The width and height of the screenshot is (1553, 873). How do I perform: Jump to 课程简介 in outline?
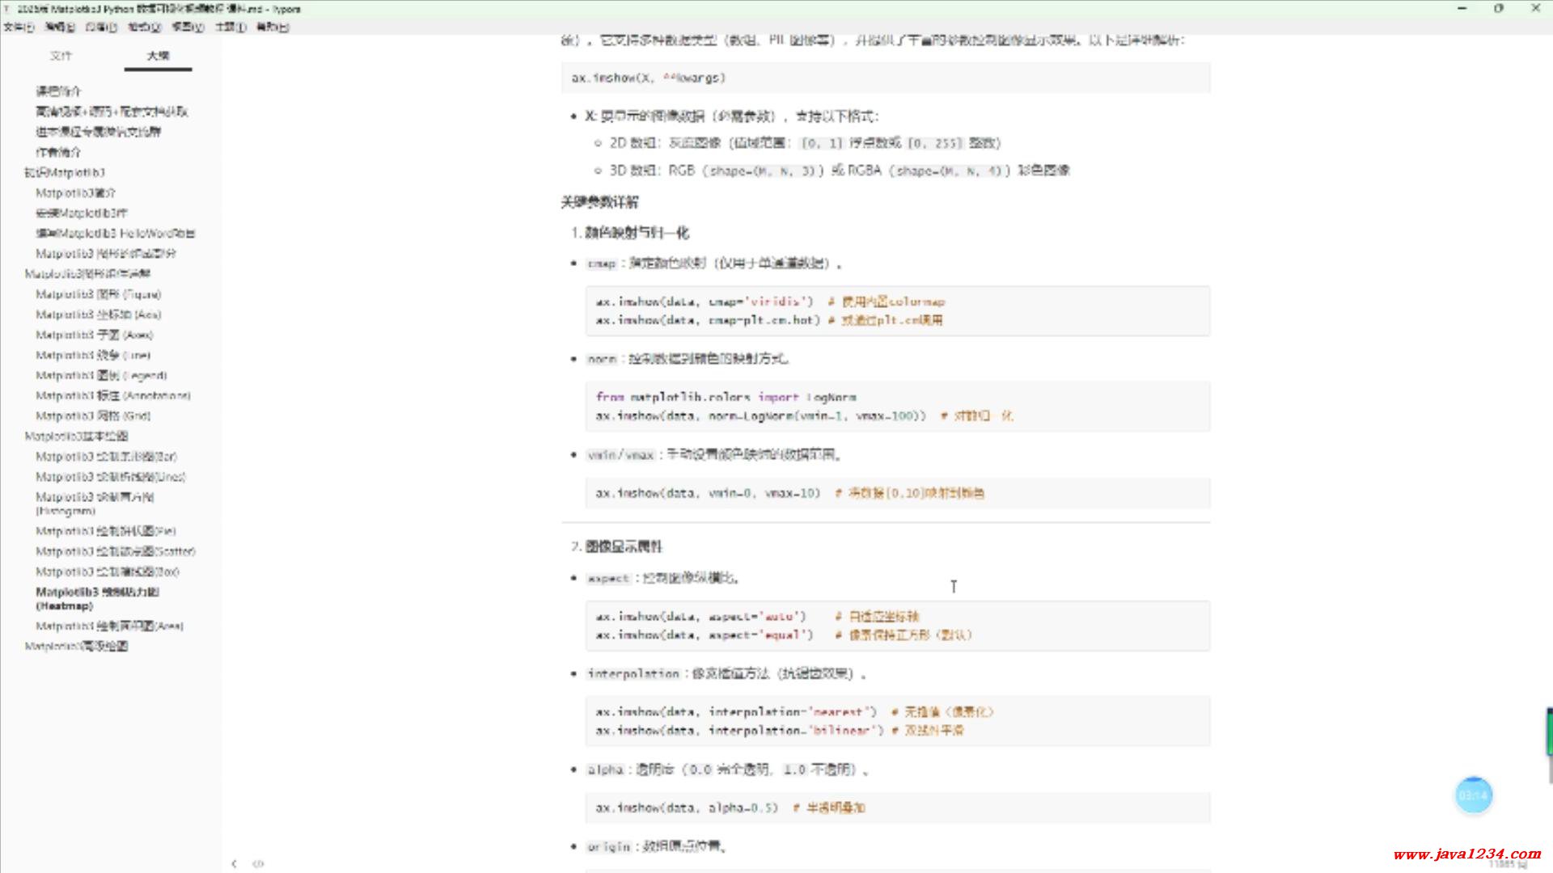(58, 91)
